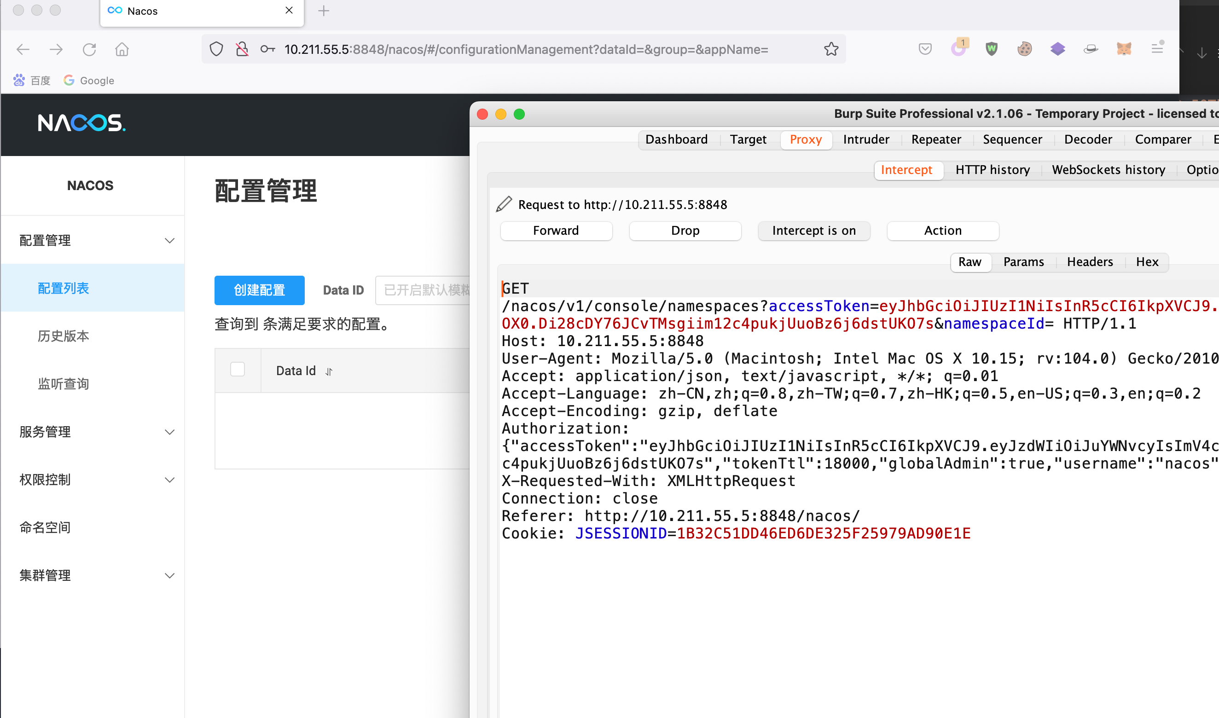Switch to Burp Sequencer tab
Viewport: 1219px width, 718px height.
[1012, 139]
